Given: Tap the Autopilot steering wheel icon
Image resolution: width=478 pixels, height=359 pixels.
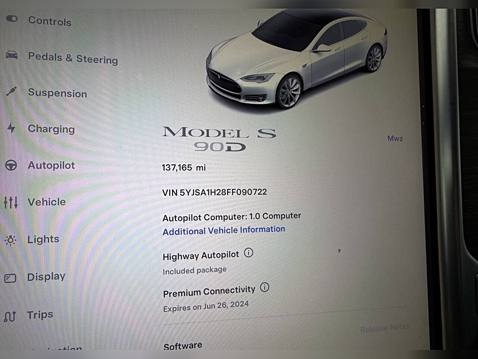Looking at the screenshot, I should click(11, 165).
